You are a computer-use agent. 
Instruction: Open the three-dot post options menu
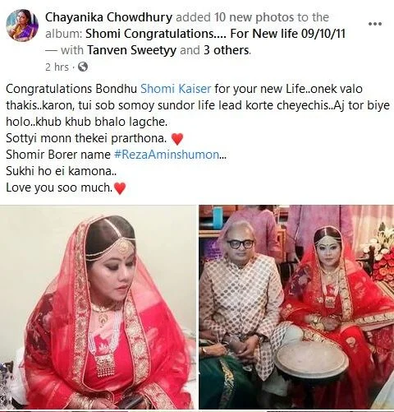click(x=375, y=24)
